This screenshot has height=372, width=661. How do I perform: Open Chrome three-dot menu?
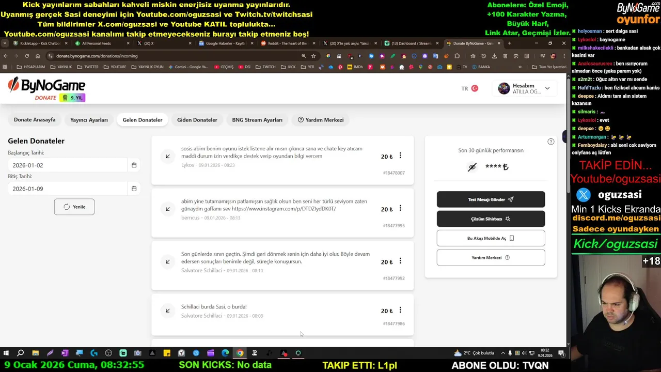(x=564, y=56)
